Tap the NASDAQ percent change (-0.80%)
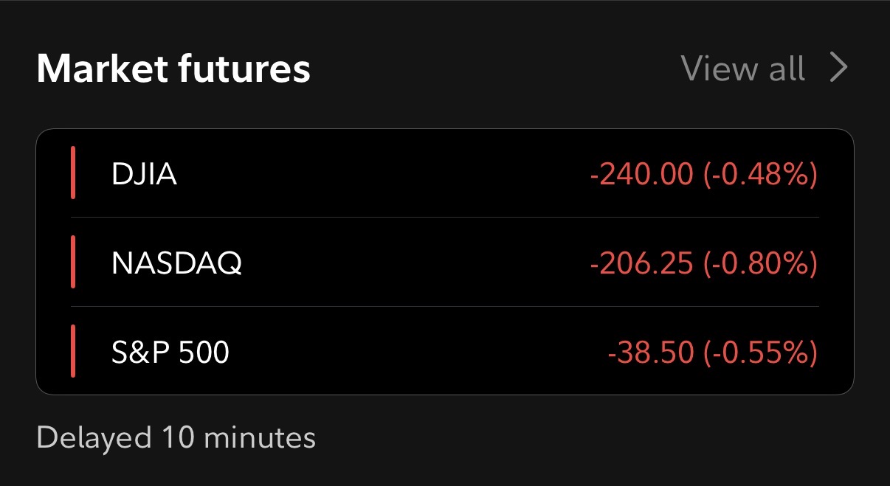Viewport: 890px width, 486px height. click(760, 263)
